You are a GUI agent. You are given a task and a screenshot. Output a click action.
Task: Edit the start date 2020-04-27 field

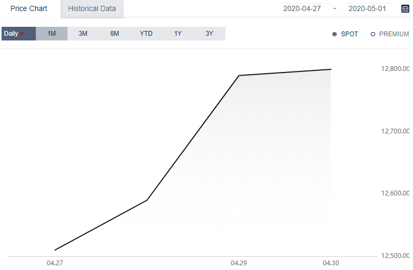pyautogui.click(x=302, y=8)
